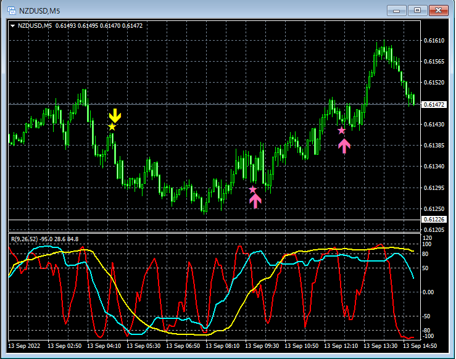456x359 pixels.
Task: Click the 13 Sep 14:50 time label
Action: [x=420, y=346]
